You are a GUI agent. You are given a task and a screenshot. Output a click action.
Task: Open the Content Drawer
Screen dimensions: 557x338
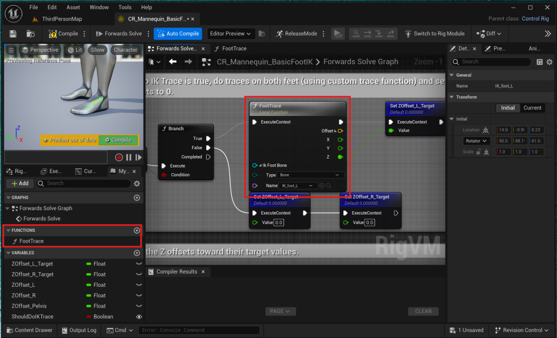click(x=29, y=330)
